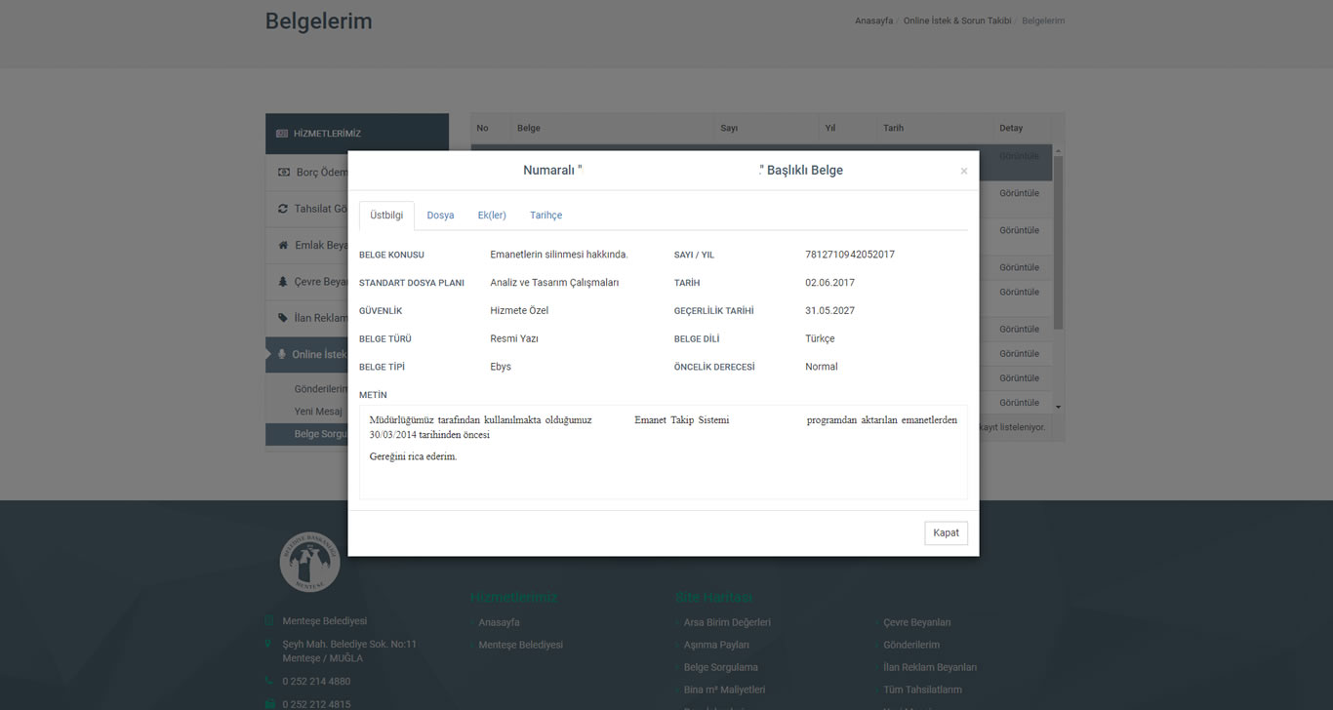Image resolution: width=1333 pixels, height=710 pixels.
Task: Click the Tahsilat refresh icon in sidebar
Action: tap(284, 209)
